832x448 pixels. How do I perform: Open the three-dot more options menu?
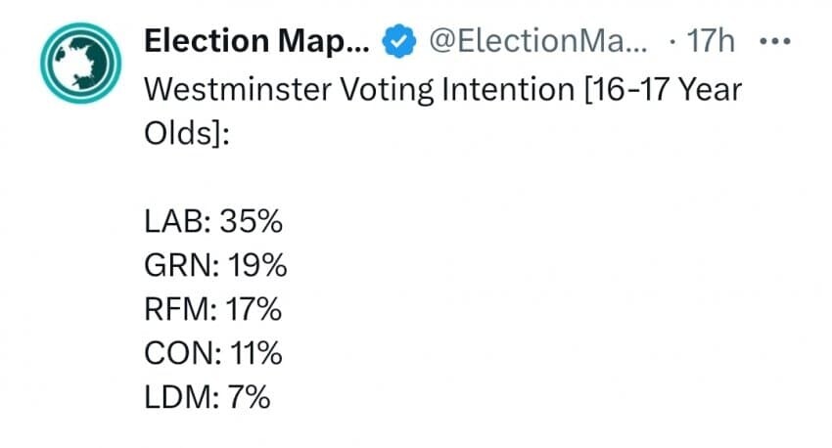click(775, 41)
